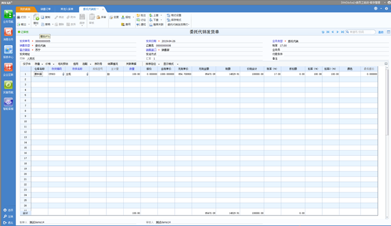Open 消息任务 in the left sidebar
Screen dimensions: 391x226
[x=8, y=34]
